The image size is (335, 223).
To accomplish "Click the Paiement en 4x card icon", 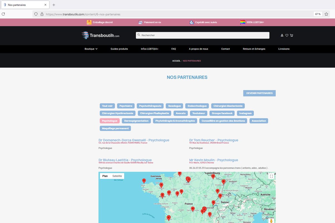I will 140,22.
